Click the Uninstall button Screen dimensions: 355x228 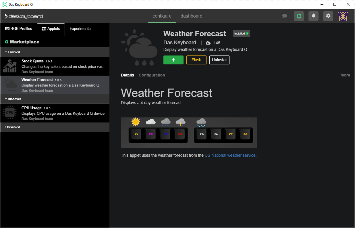point(219,60)
